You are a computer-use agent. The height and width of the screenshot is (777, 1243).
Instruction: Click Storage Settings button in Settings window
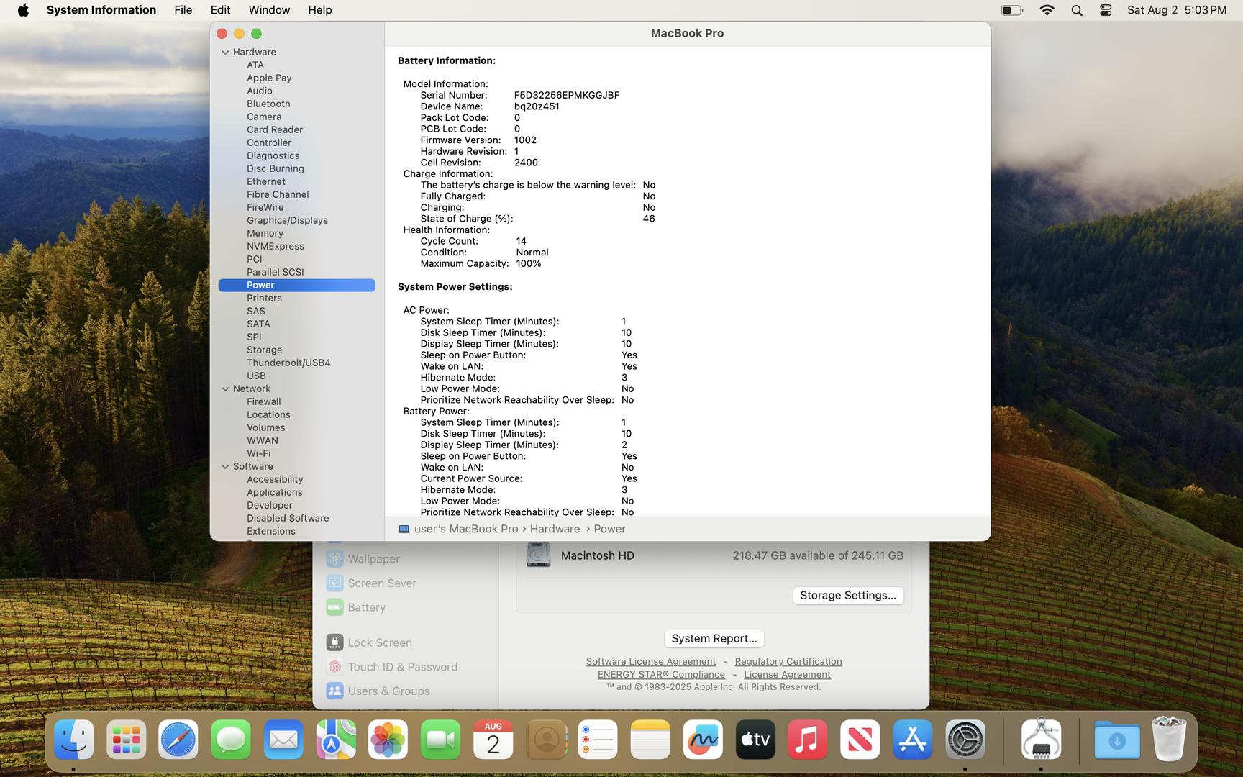(x=848, y=595)
